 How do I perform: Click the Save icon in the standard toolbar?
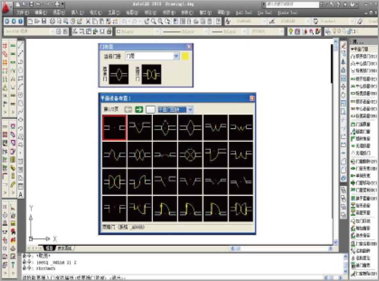click(44, 21)
